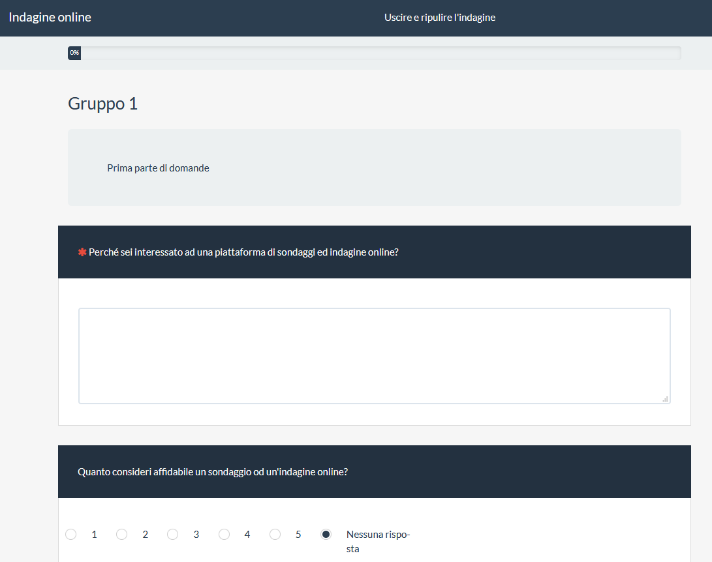This screenshot has height=562, width=712.
Task: Select 'Nessuna risposta' radio button
Action: 326,535
